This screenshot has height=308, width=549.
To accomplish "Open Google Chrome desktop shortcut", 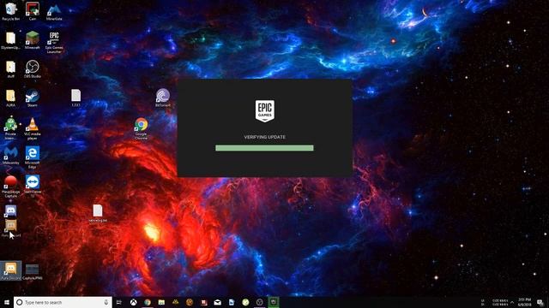I will pos(141,128).
